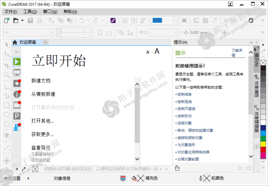The width and height of the screenshot is (268, 186).
Task: Click the Full-screen preview icon
Action: coord(184,21)
